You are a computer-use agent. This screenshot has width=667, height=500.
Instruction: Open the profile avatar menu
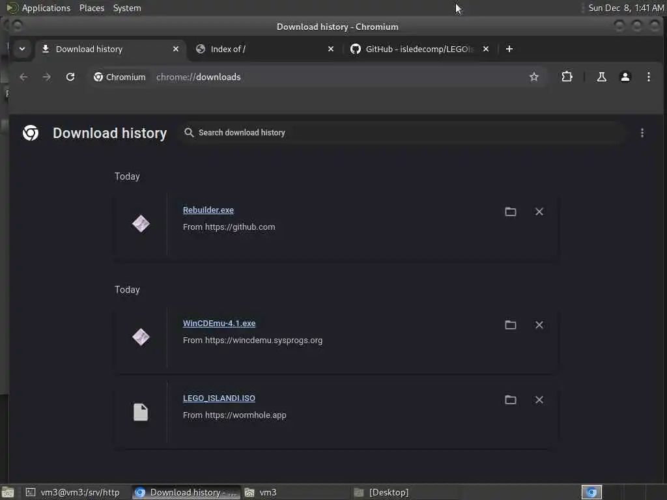tap(625, 77)
